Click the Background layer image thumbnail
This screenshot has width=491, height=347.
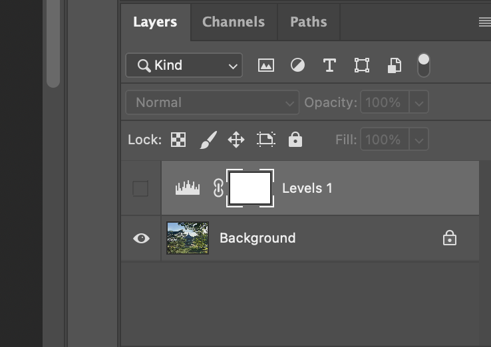188,238
